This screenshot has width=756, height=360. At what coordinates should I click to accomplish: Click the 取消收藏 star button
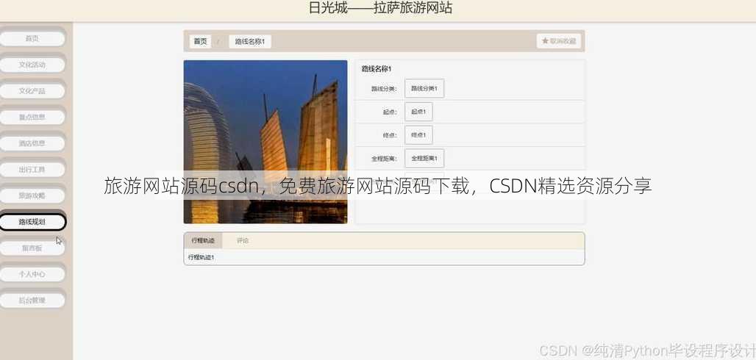pyautogui.click(x=559, y=41)
